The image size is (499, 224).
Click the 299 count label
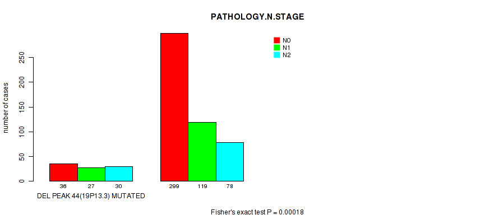174,186
